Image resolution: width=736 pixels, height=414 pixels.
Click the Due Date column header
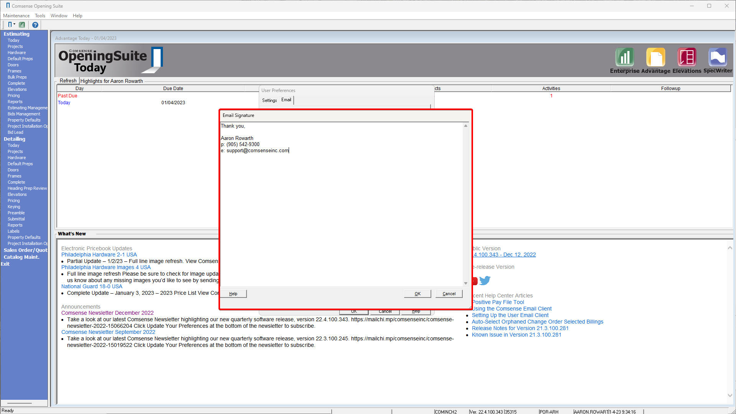[x=173, y=89]
